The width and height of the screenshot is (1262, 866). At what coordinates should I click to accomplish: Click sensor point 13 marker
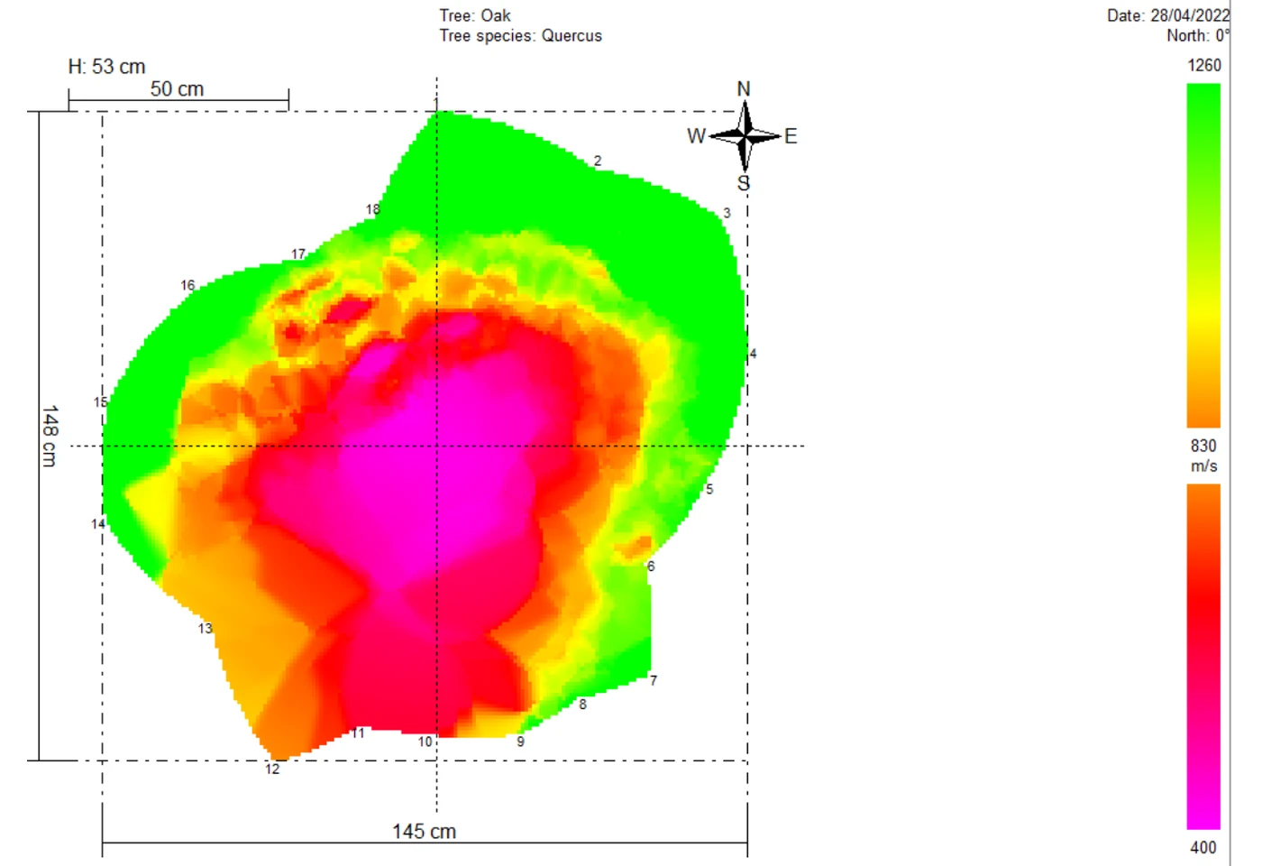206,629
